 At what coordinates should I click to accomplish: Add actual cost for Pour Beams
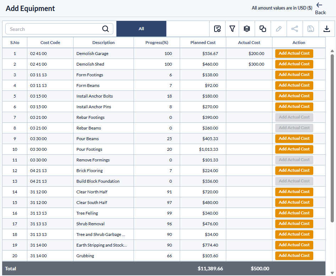294,139
